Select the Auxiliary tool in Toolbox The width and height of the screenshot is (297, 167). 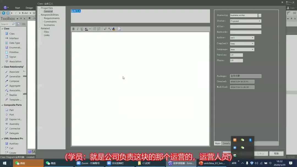(14, 144)
